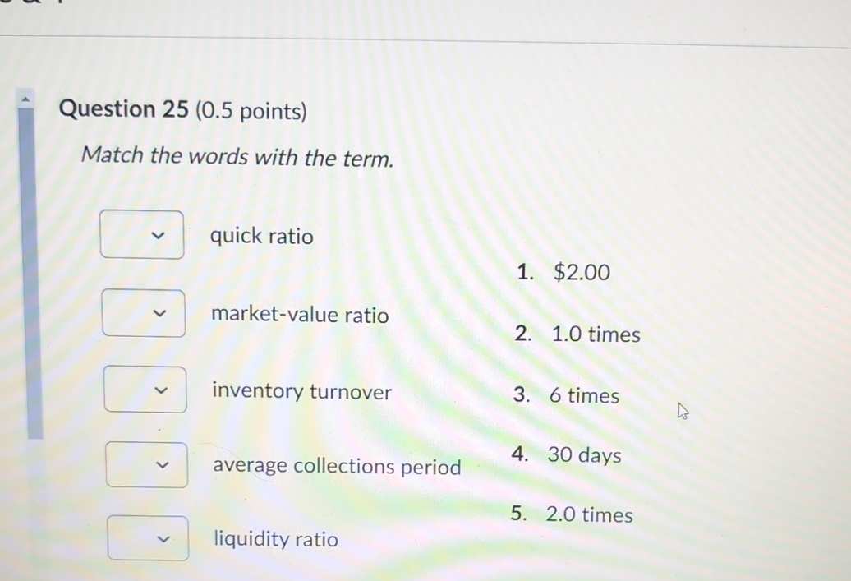Select the answer option labeled $2.00
Viewport: 851px width, 581px height.
coord(582,272)
